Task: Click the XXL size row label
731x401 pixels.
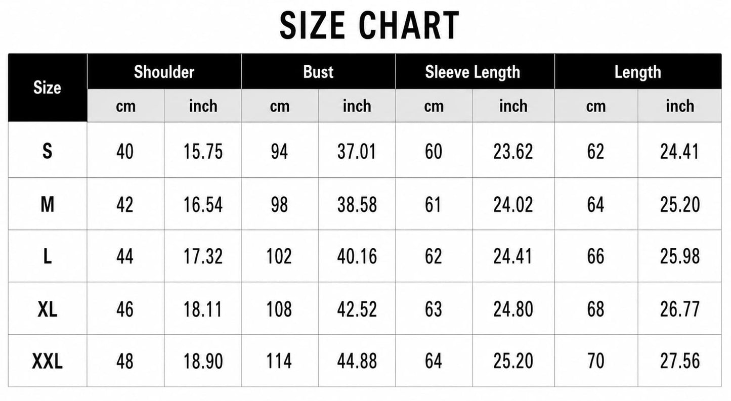Action: (x=48, y=361)
